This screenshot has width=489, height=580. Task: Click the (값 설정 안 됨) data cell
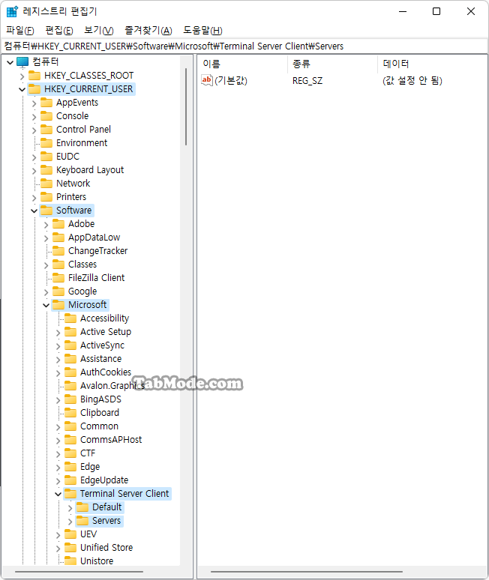click(x=412, y=80)
